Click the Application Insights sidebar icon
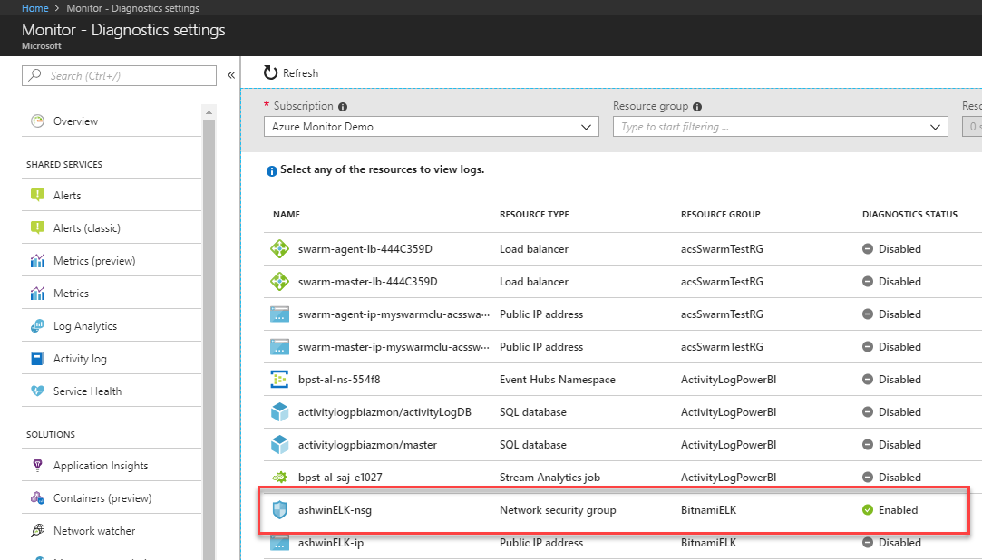The height and width of the screenshot is (560, 982). coord(39,464)
